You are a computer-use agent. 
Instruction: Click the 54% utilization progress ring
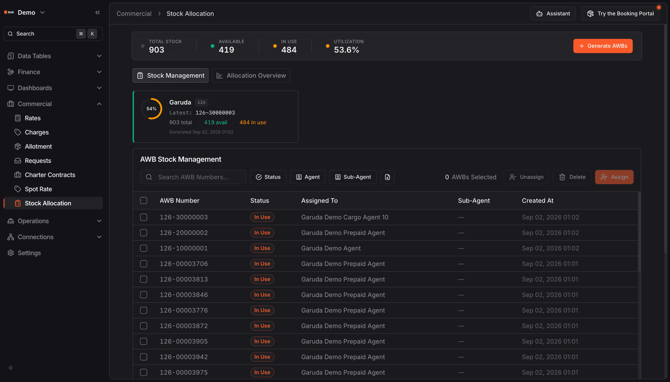151,109
